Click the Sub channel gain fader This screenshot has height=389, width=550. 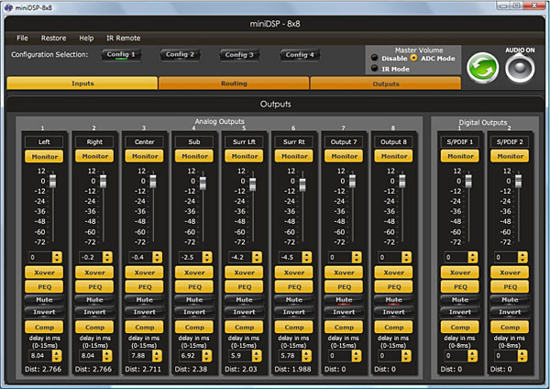(x=203, y=183)
